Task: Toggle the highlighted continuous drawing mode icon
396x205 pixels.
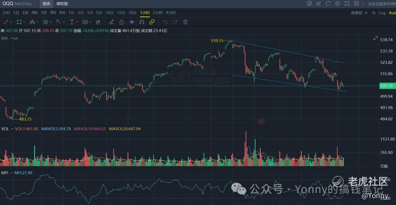Action: [152, 22]
